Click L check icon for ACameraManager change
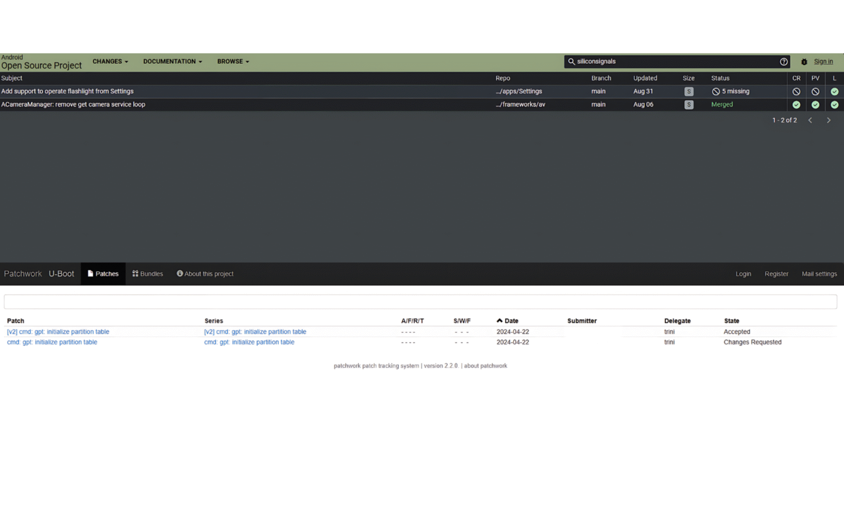The image size is (844, 527). click(834, 104)
